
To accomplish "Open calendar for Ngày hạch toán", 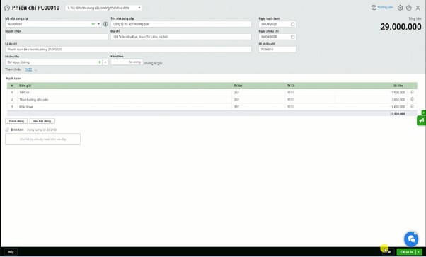I will (x=292, y=24).
